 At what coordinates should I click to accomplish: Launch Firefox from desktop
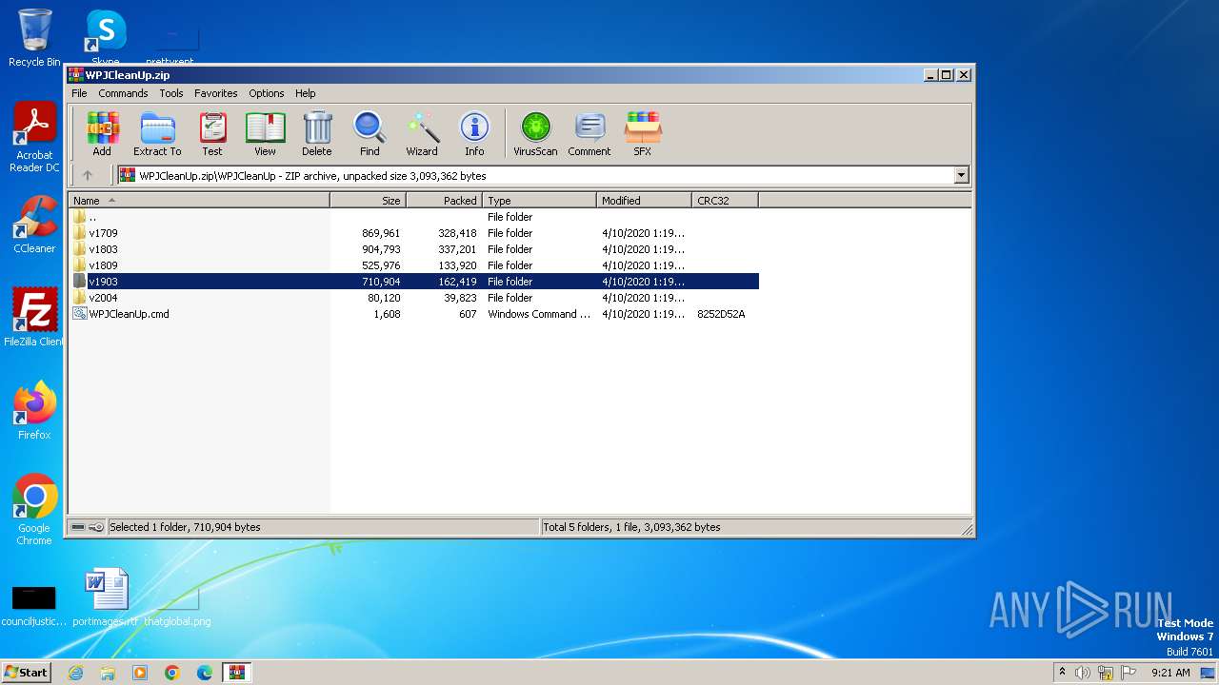click(34, 411)
